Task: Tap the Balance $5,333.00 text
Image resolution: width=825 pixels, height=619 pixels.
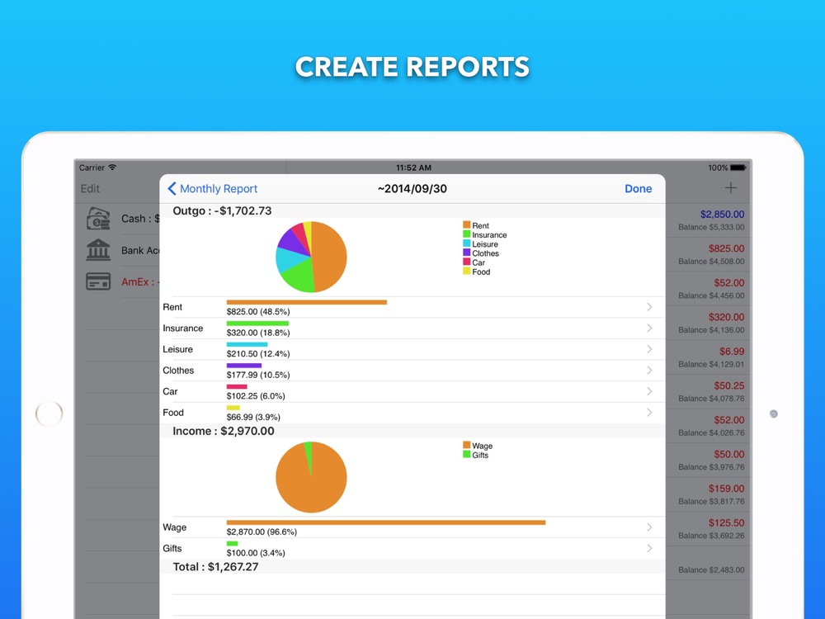Action: click(x=711, y=227)
